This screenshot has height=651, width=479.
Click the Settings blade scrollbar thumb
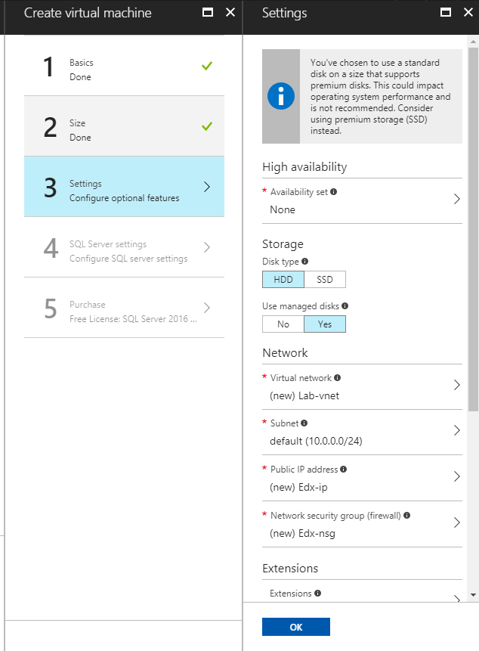coord(473,229)
